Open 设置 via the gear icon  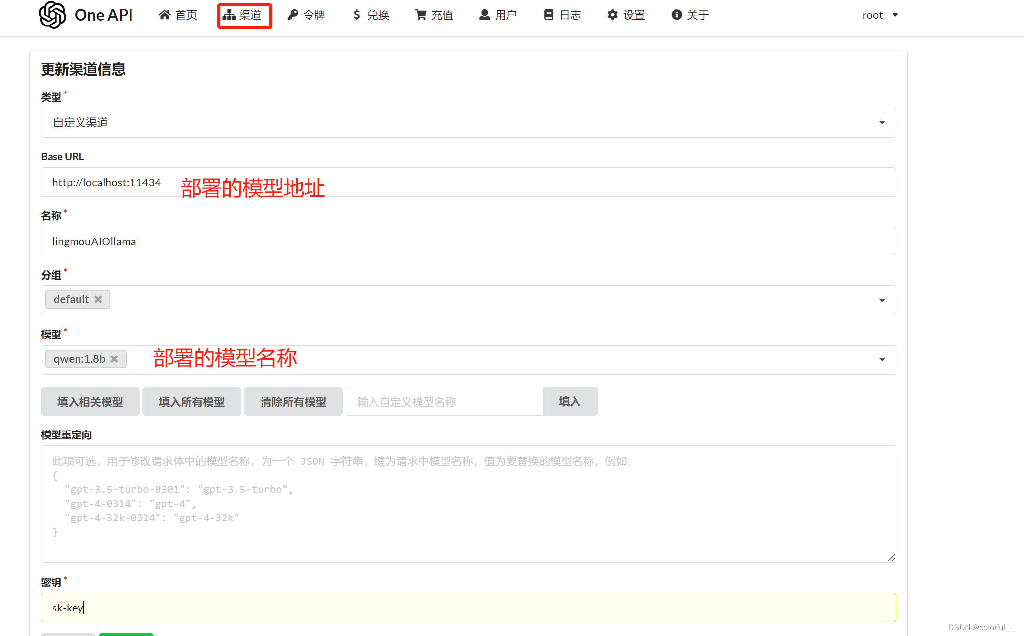tap(612, 15)
